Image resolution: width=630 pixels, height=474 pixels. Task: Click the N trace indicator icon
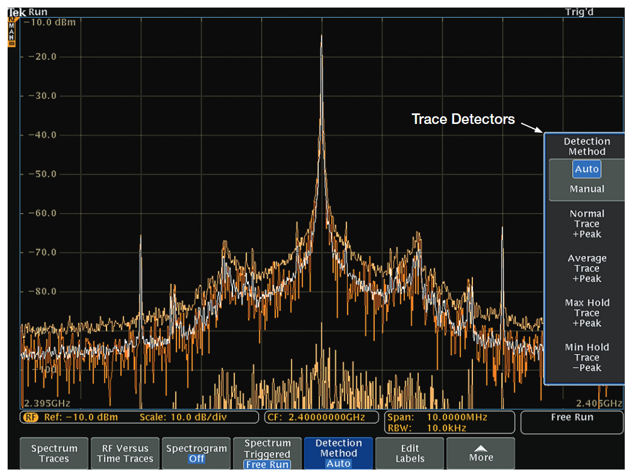point(12,38)
